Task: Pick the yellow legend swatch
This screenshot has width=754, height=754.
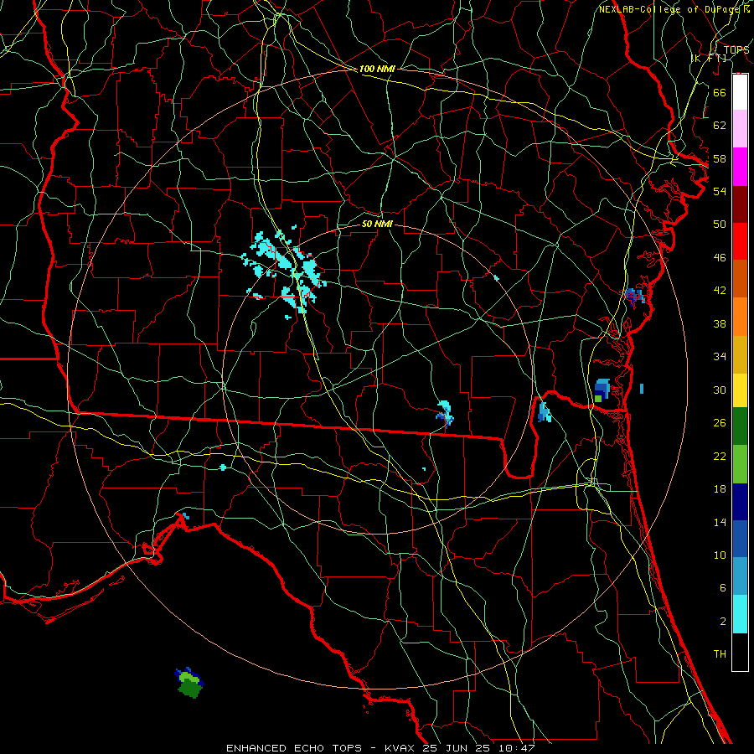Action: coord(740,390)
